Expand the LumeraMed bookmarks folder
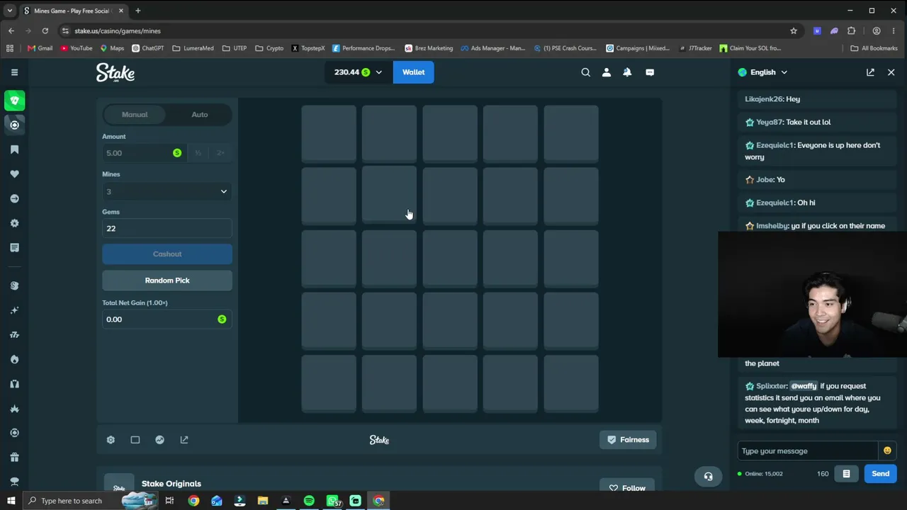Image resolution: width=907 pixels, height=510 pixels. [x=193, y=48]
